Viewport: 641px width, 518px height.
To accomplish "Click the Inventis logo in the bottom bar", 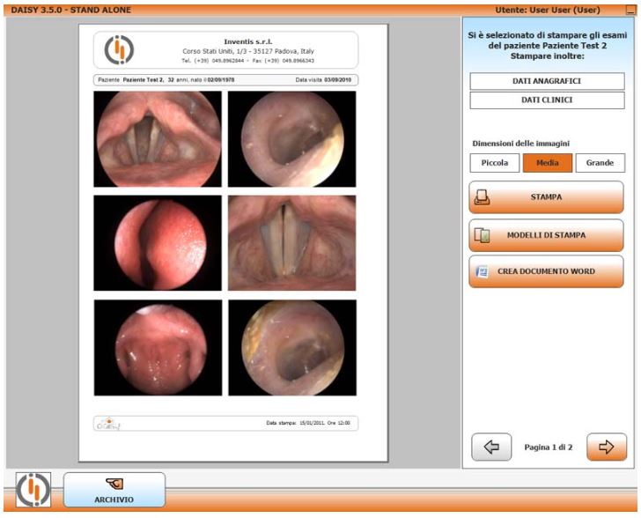I will (x=33, y=490).
